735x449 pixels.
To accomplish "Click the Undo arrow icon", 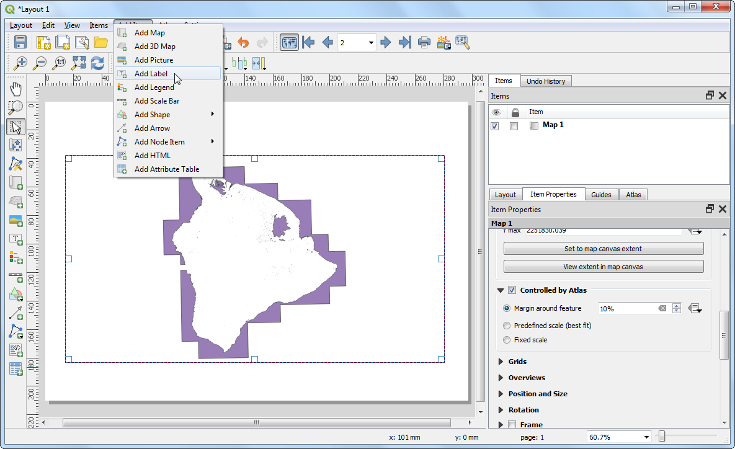I will [243, 42].
